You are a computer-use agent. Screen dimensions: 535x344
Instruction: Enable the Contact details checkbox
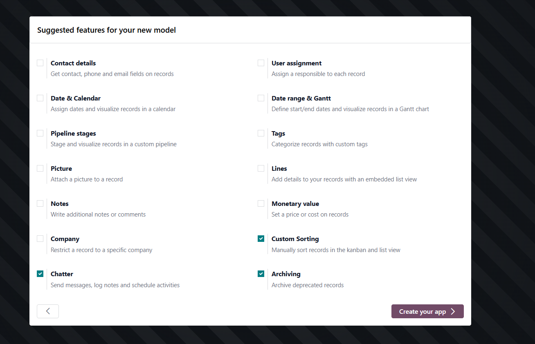click(40, 63)
